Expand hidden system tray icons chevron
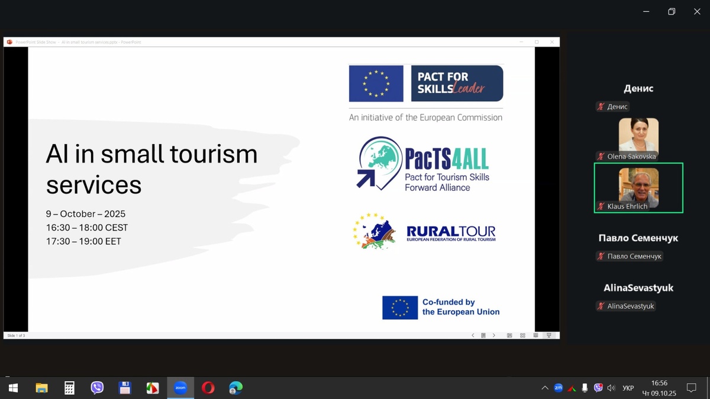 pyautogui.click(x=544, y=388)
